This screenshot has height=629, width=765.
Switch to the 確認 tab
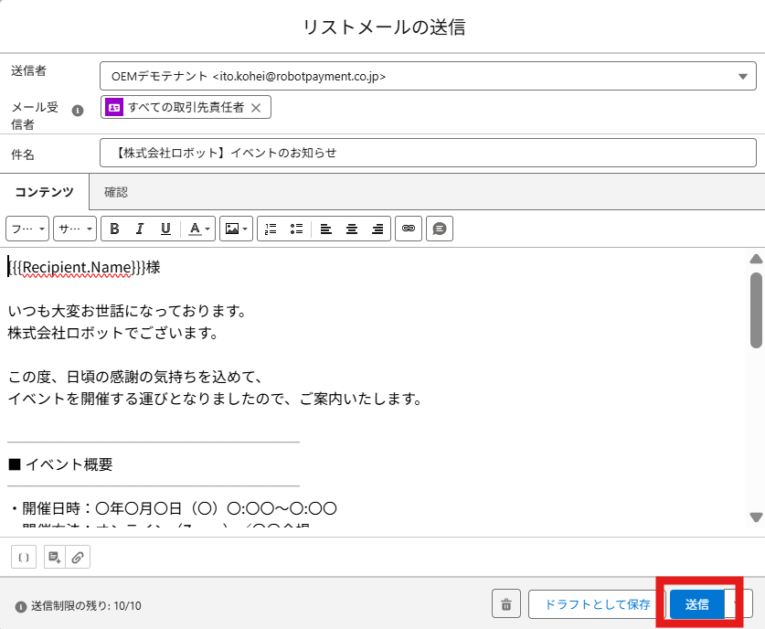[116, 192]
